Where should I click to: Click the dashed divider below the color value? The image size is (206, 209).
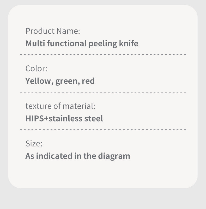[103, 92]
